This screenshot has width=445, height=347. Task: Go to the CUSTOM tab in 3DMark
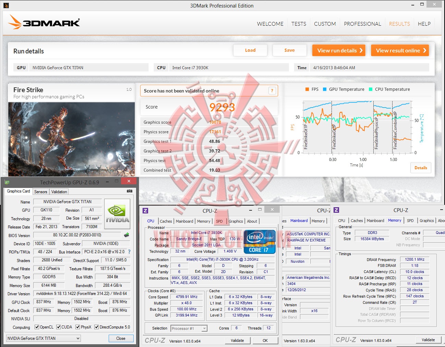(325, 24)
